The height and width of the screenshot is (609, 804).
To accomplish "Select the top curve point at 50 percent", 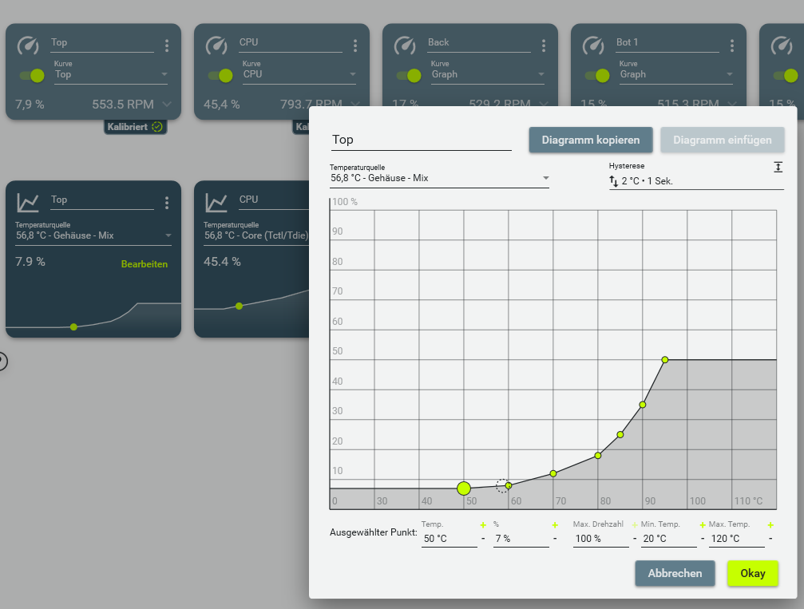I will [665, 360].
